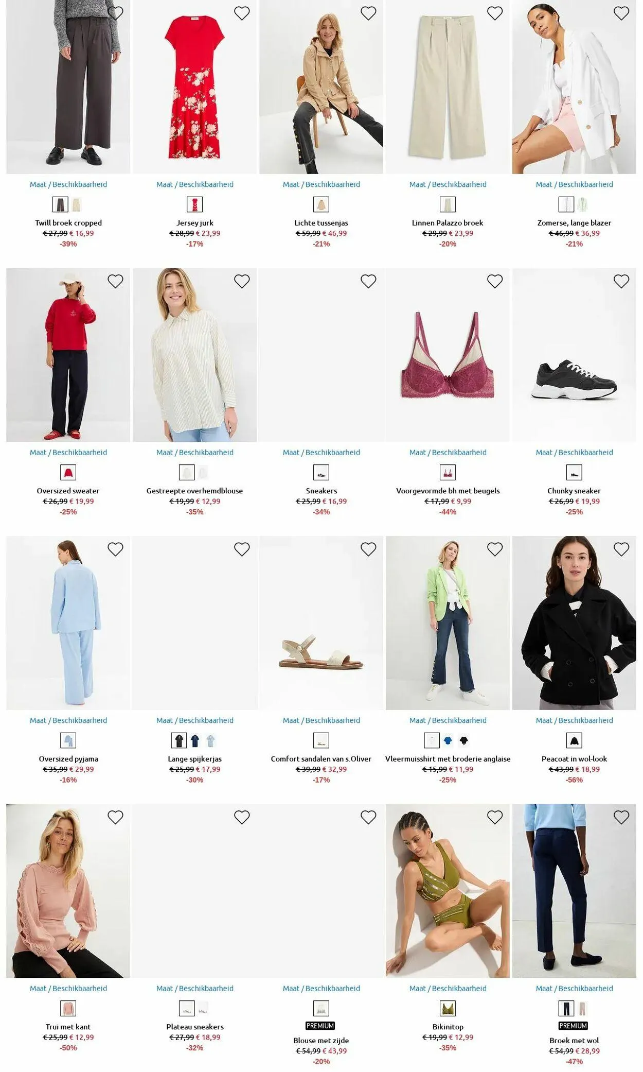Open Maat / Beschikbaarheid for Lange spijkerjas
This screenshot has width=643, height=1072.
(195, 720)
